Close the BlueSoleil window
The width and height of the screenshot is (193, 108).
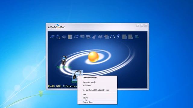tap(146, 25)
